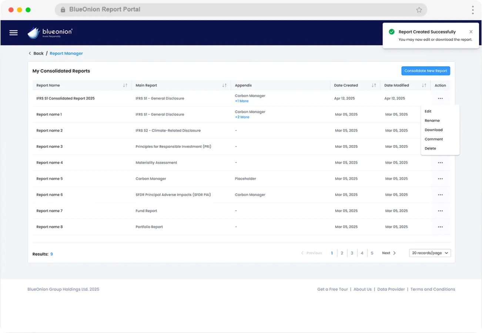Select the IFRS S1 Consolidated Report 2025 name

tap(66, 98)
